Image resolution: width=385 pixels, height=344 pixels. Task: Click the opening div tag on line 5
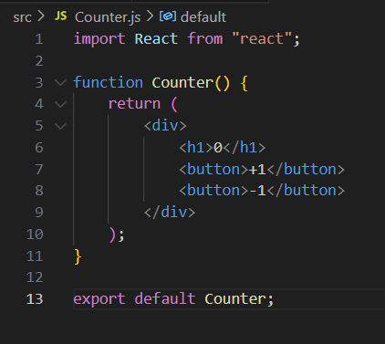pos(165,126)
